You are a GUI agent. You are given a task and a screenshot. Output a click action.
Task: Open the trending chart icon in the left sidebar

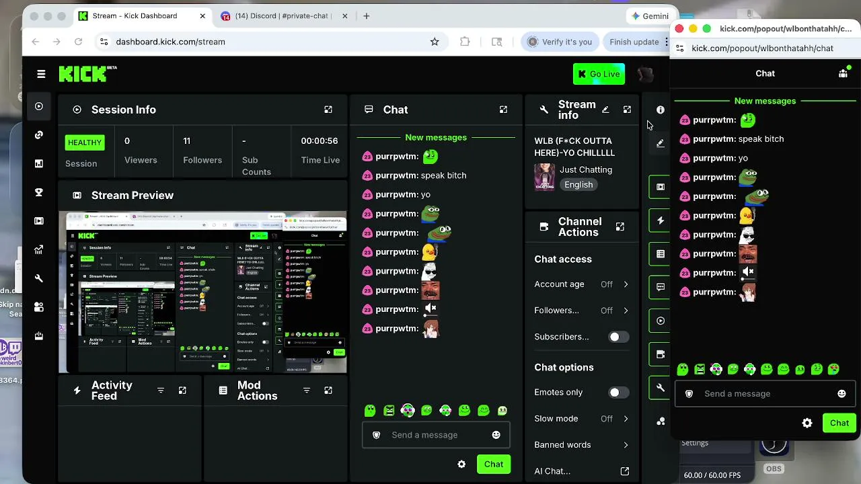(x=39, y=249)
